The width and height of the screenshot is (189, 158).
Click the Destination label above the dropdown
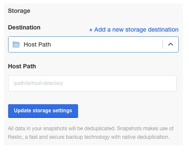(24, 27)
